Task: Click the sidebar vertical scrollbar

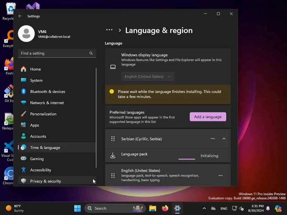Action: coord(96,118)
